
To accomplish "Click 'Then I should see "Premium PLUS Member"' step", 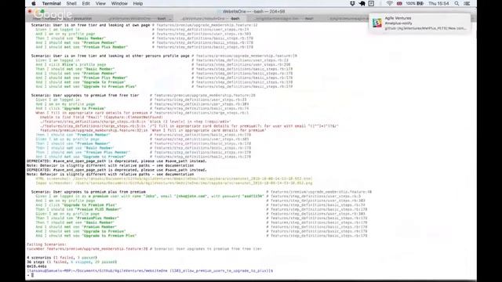I will pos(78,209).
